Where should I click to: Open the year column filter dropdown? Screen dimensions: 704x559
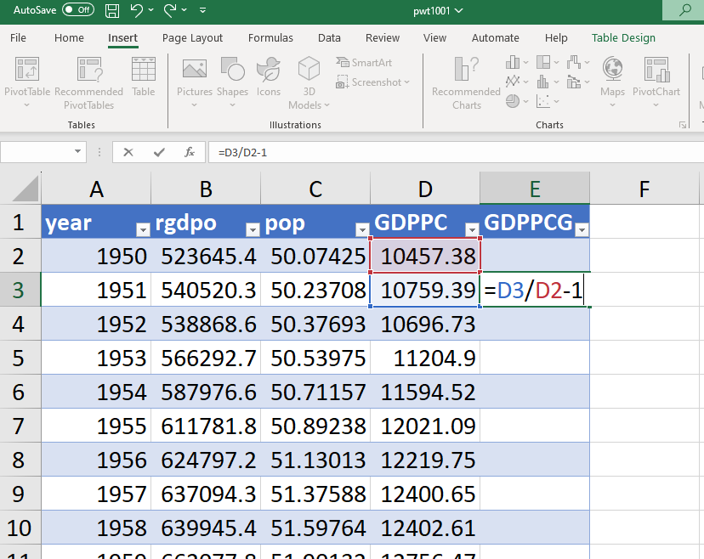pyautogui.click(x=141, y=229)
